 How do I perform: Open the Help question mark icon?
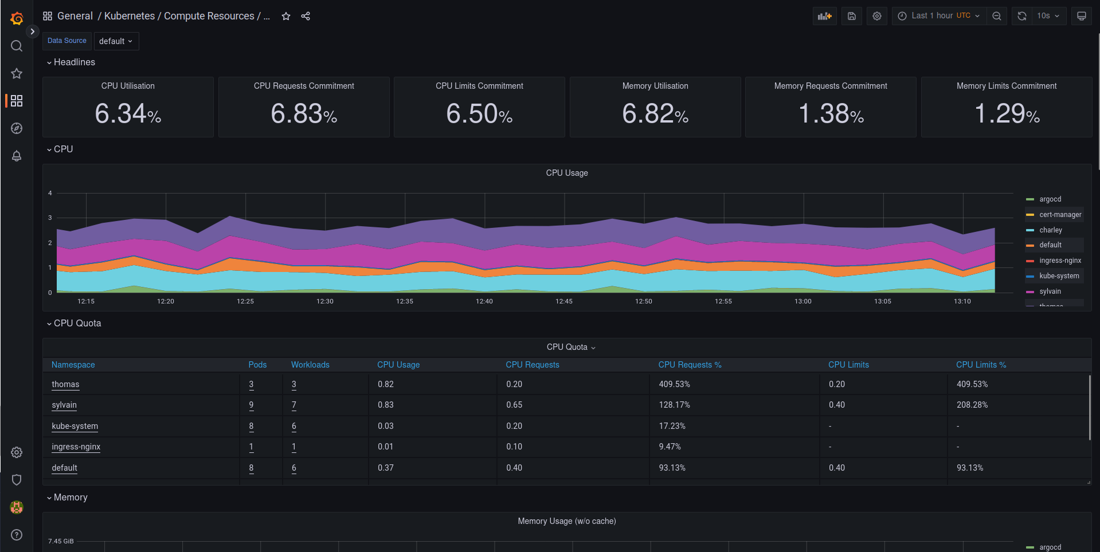[x=17, y=535]
